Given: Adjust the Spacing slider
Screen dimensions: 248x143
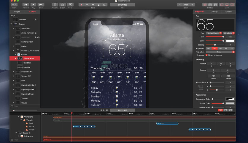Looking at the screenshot, I should click(x=214, y=45).
